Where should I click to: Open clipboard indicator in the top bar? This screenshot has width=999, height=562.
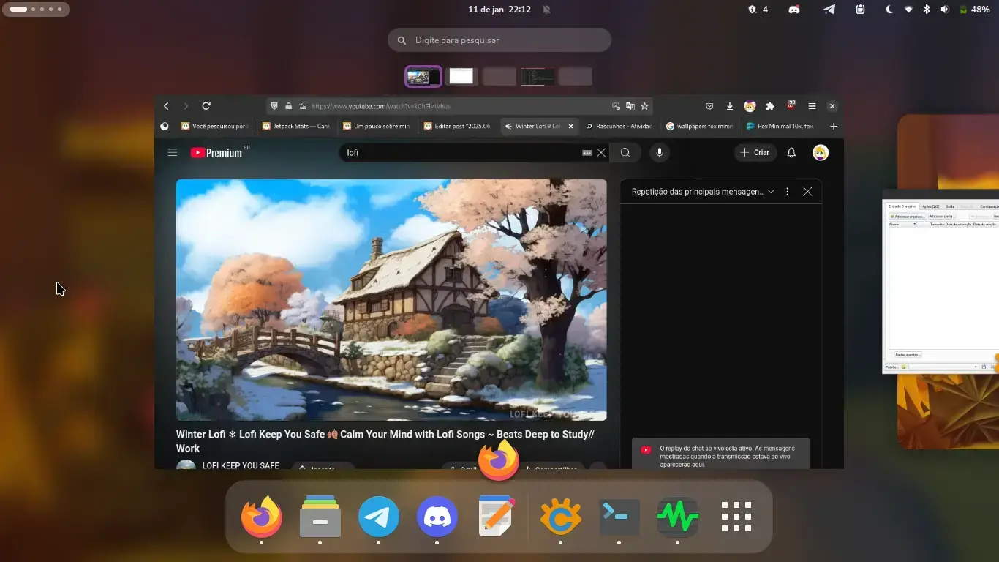point(860,10)
